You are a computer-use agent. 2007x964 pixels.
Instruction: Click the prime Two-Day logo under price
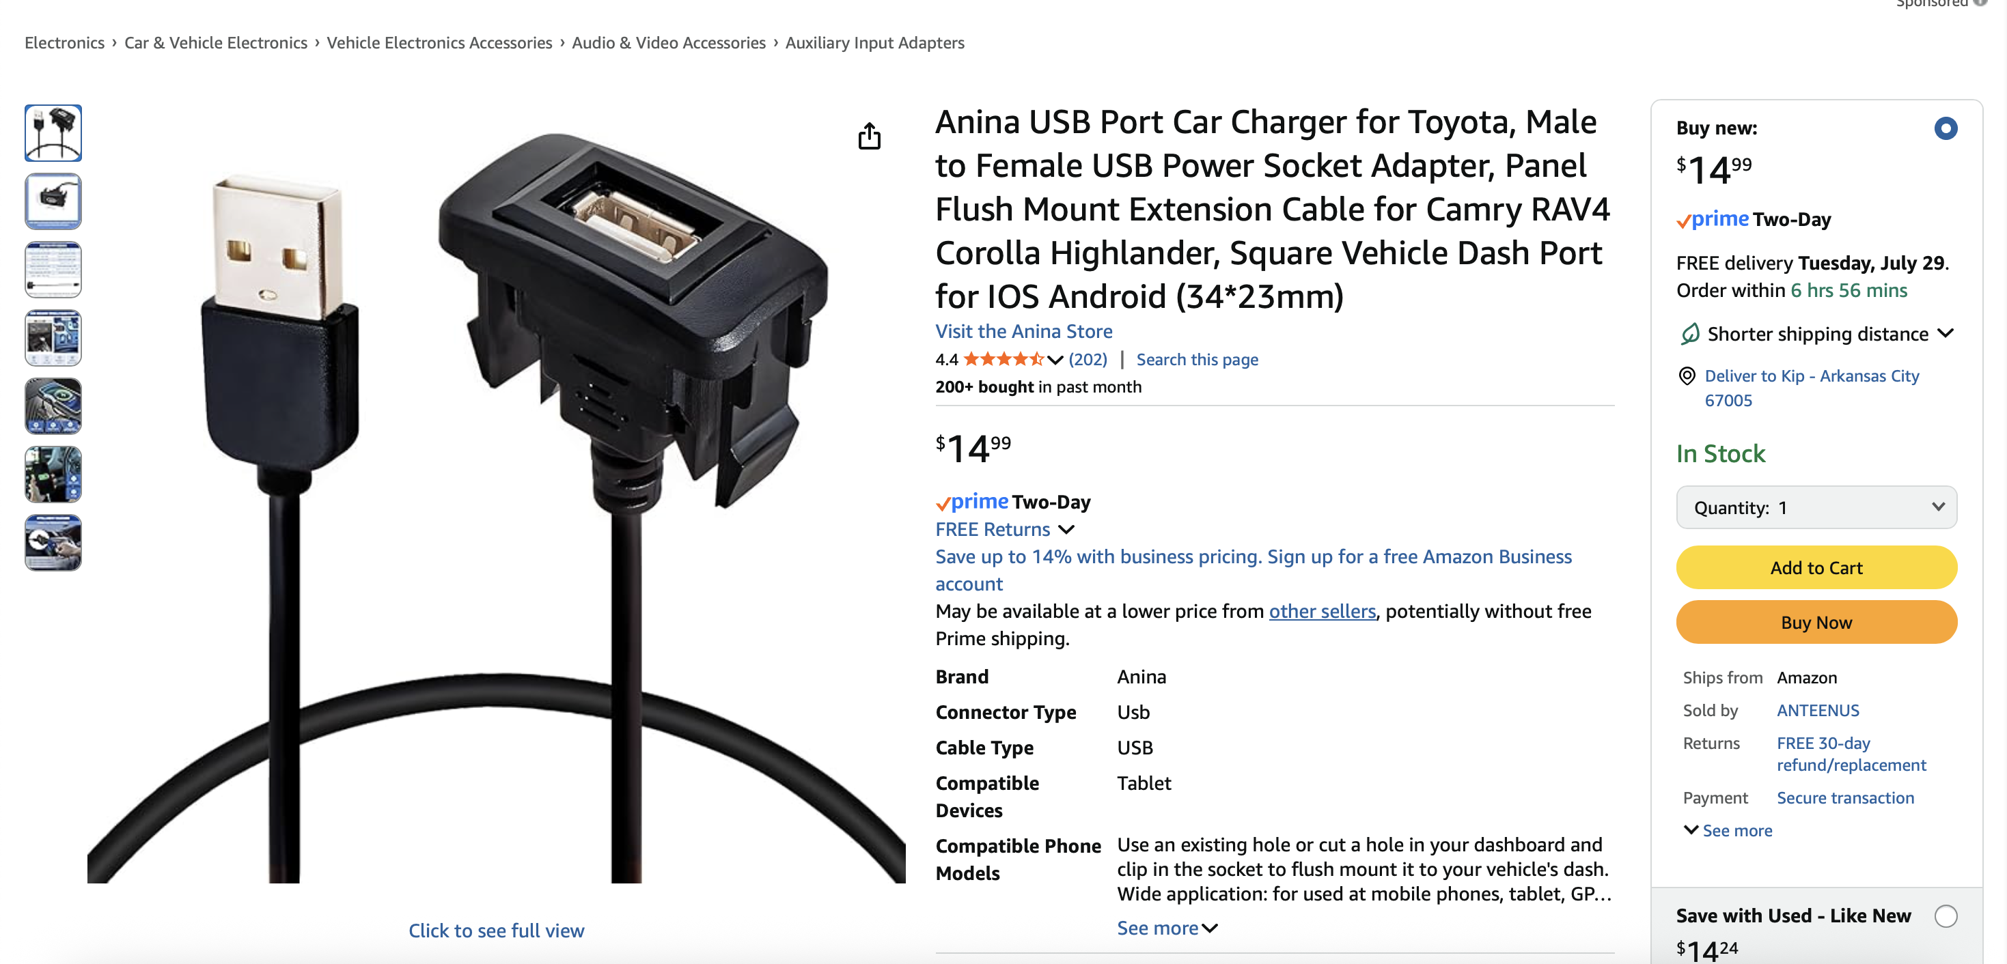pos(1012,502)
